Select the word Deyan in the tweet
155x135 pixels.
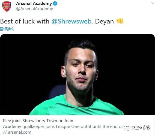[x=105, y=22]
